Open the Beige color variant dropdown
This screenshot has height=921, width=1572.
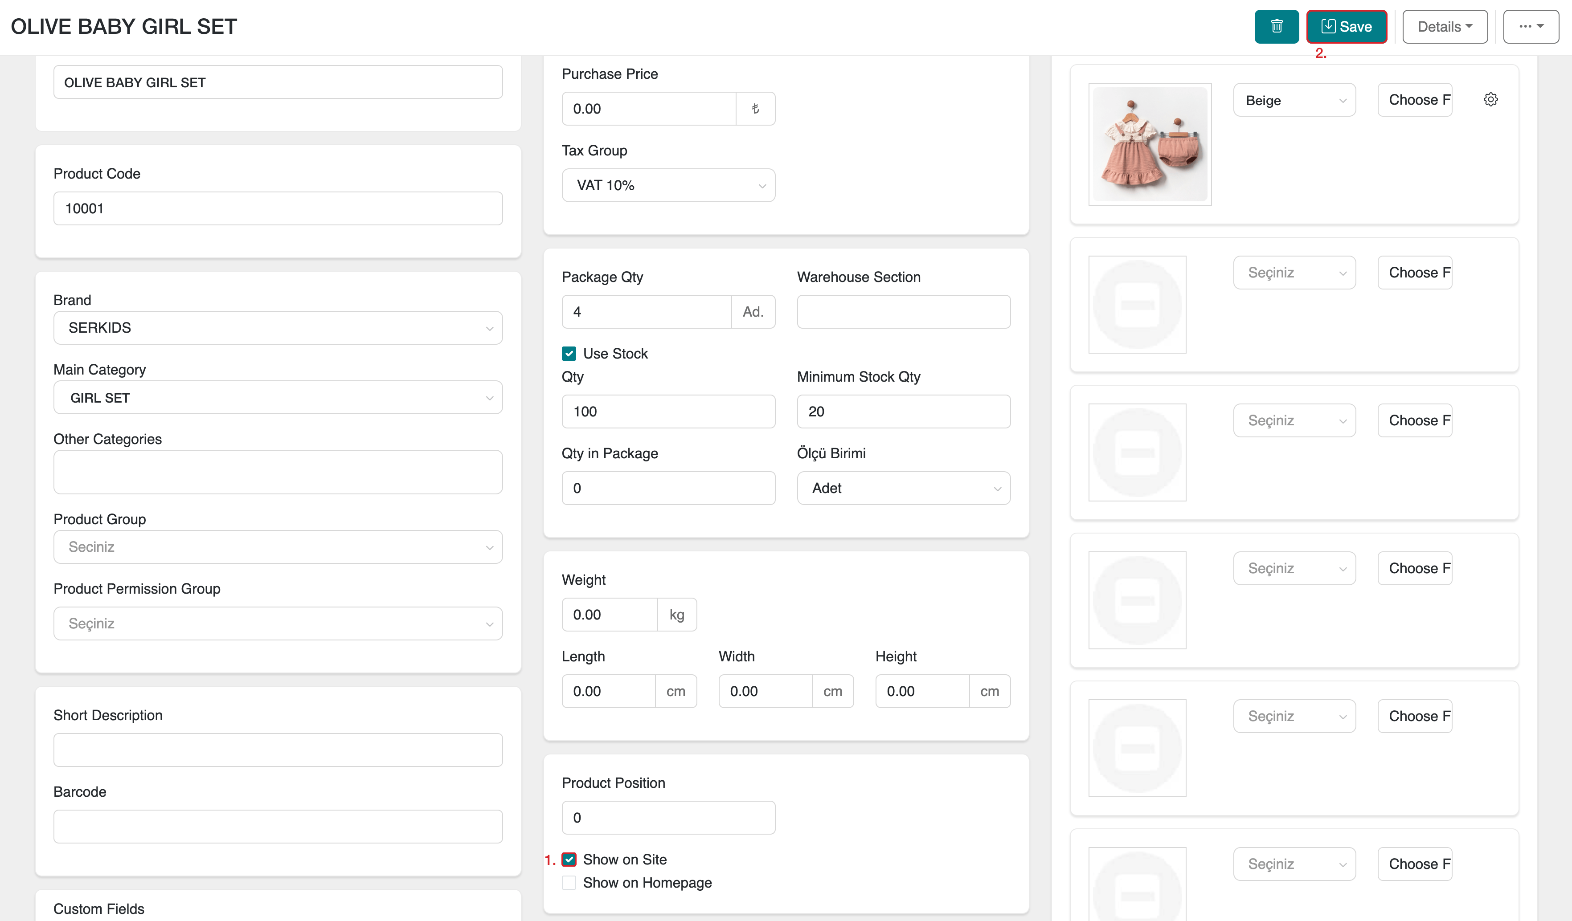point(1294,100)
